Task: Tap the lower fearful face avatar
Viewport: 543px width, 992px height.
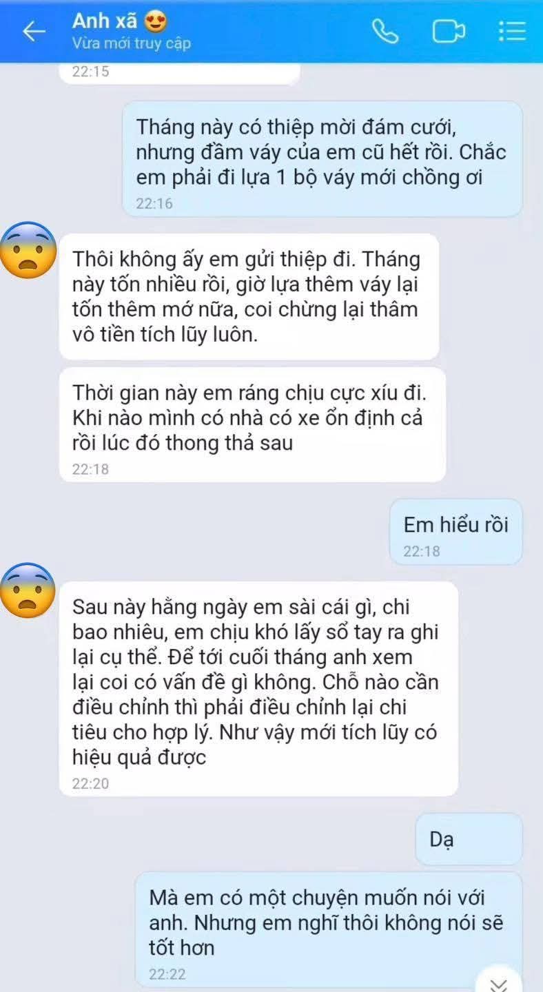Action: tap(28, 590)
